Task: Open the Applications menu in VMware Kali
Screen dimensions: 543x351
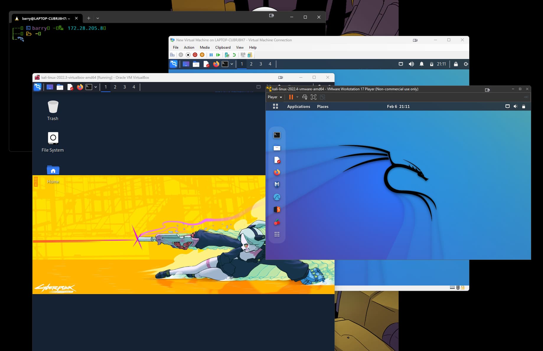Action: (298, 106)
